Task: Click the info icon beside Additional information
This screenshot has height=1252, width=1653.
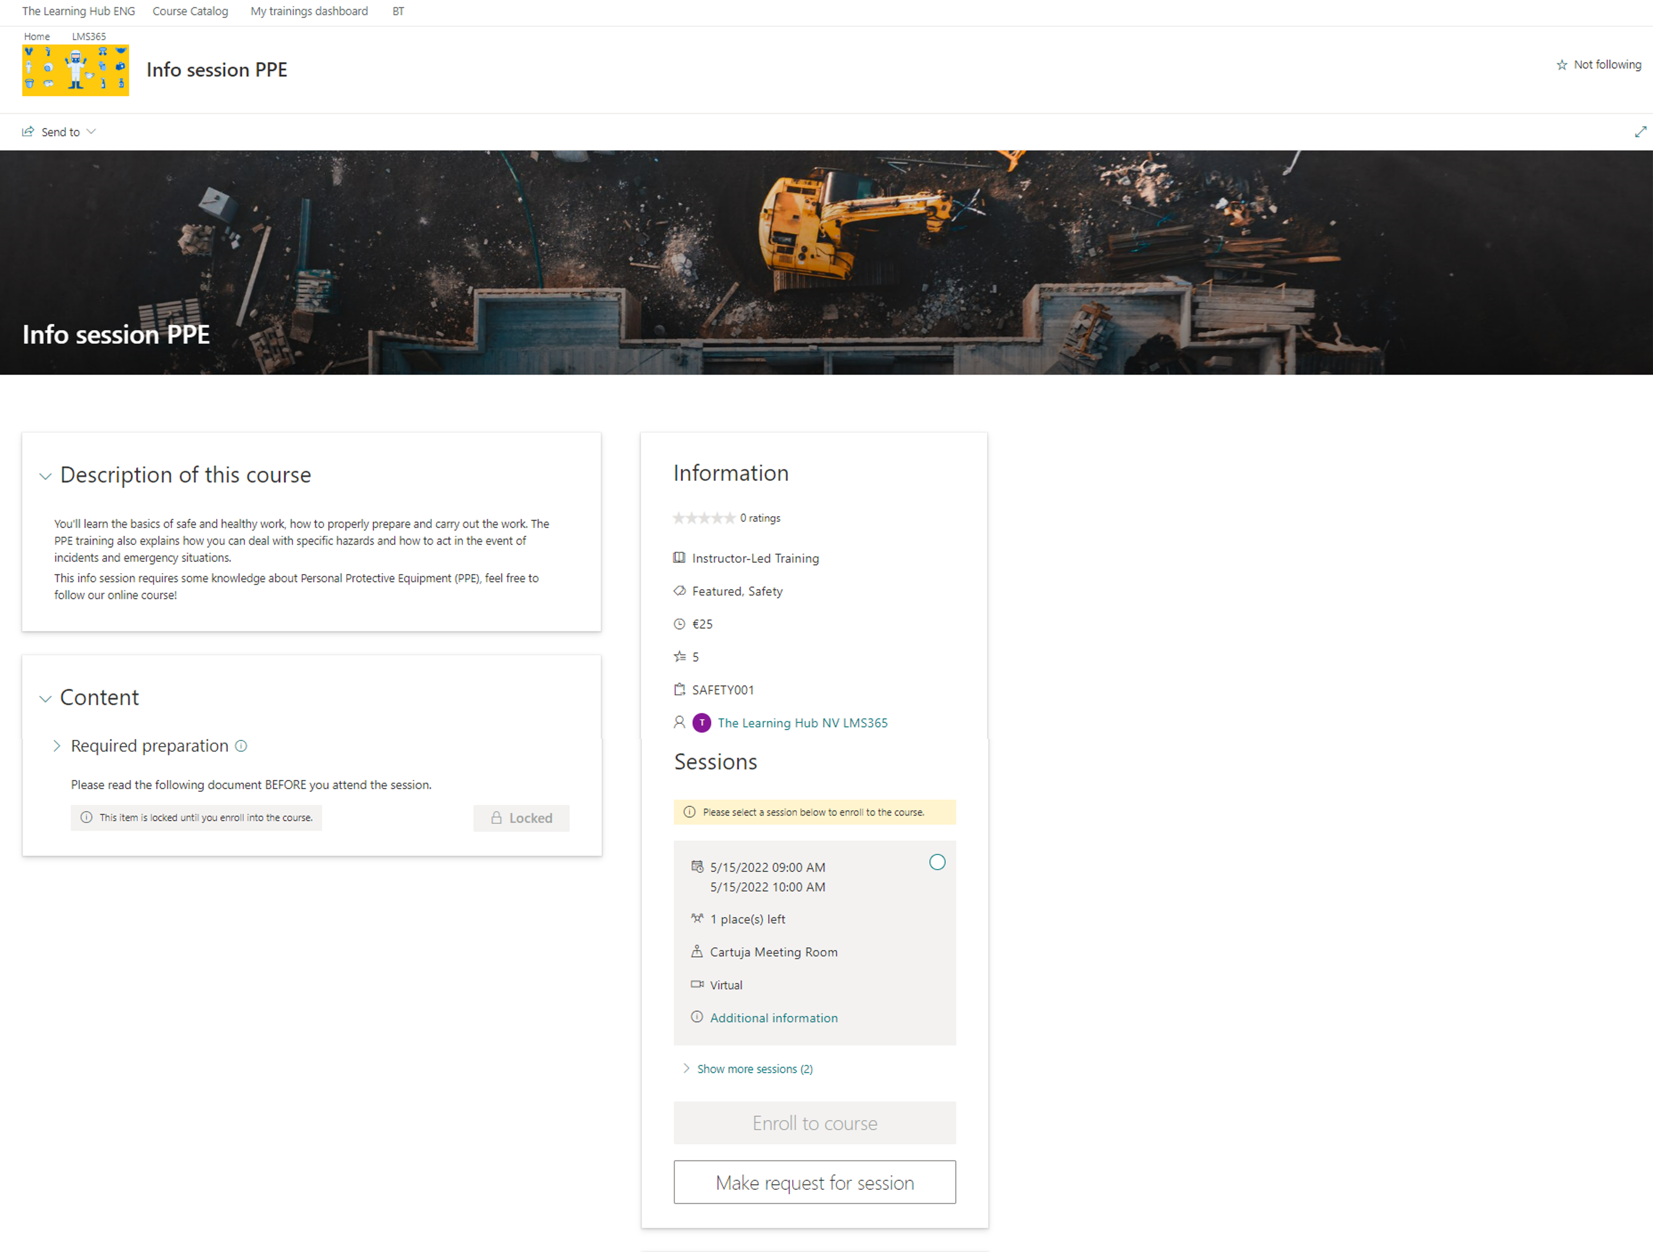Action: coord(697,1017)
